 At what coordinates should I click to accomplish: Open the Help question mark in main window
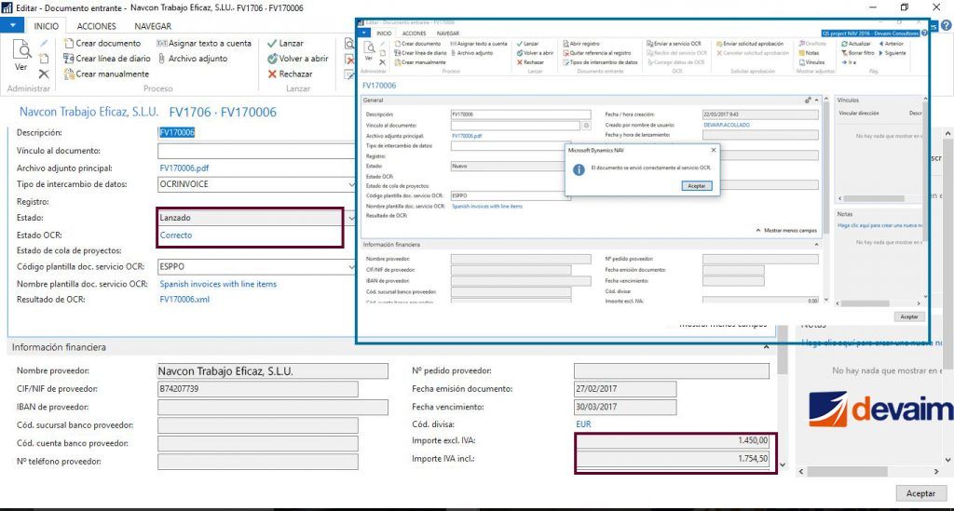[947, 26]
